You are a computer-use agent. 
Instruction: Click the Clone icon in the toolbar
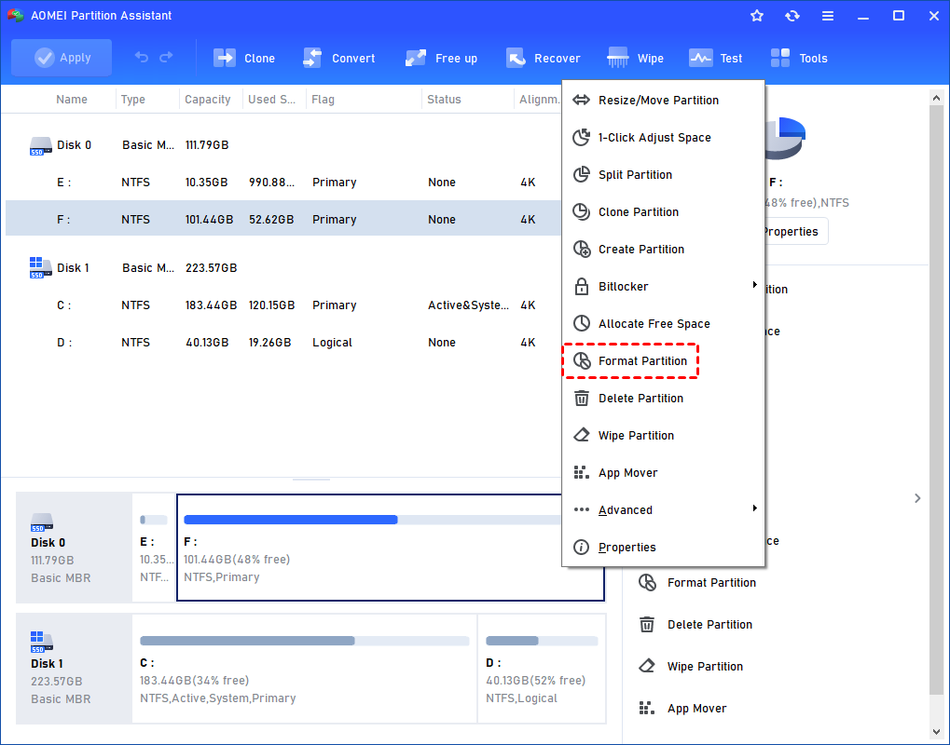tap(225, 58)
